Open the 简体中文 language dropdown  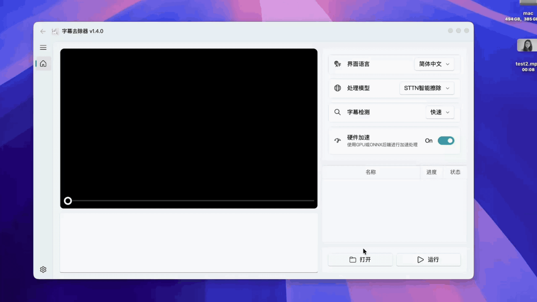pyautogui.click(x=434, y=64)
